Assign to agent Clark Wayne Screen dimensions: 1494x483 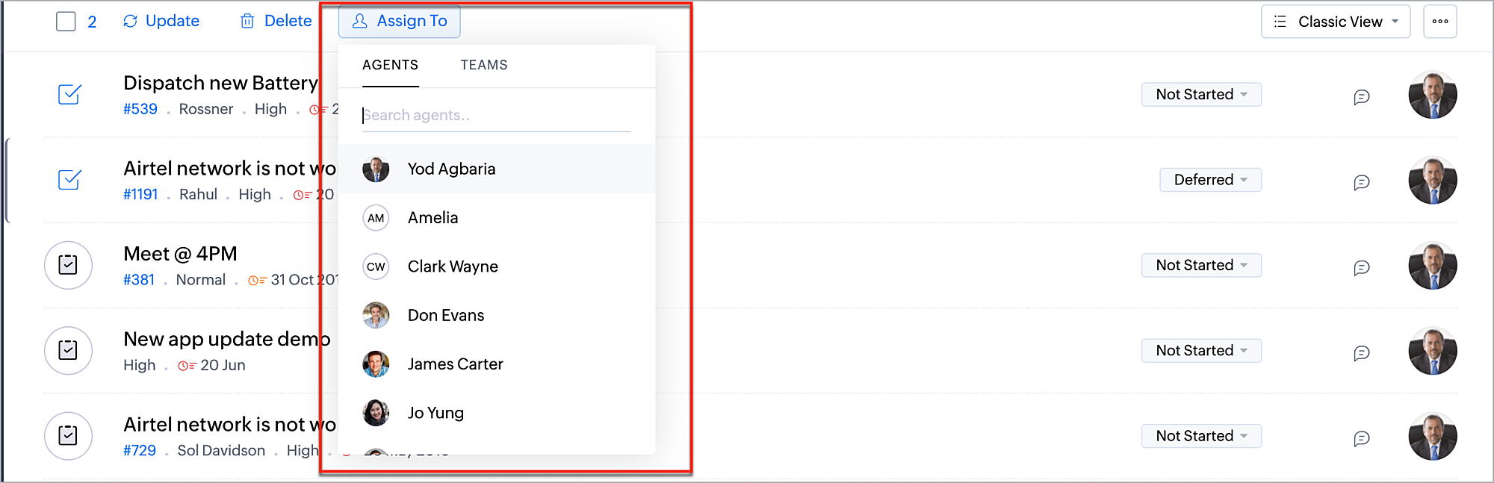coord(453,267)
